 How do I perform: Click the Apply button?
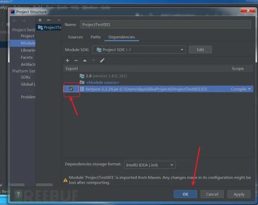[239, 194]
